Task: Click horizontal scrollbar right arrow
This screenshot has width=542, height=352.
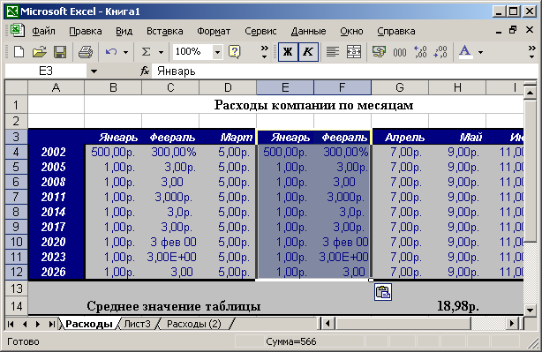Action: point(513,324)
